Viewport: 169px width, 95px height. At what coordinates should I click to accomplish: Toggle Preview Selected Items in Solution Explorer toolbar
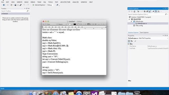(156, 11)
